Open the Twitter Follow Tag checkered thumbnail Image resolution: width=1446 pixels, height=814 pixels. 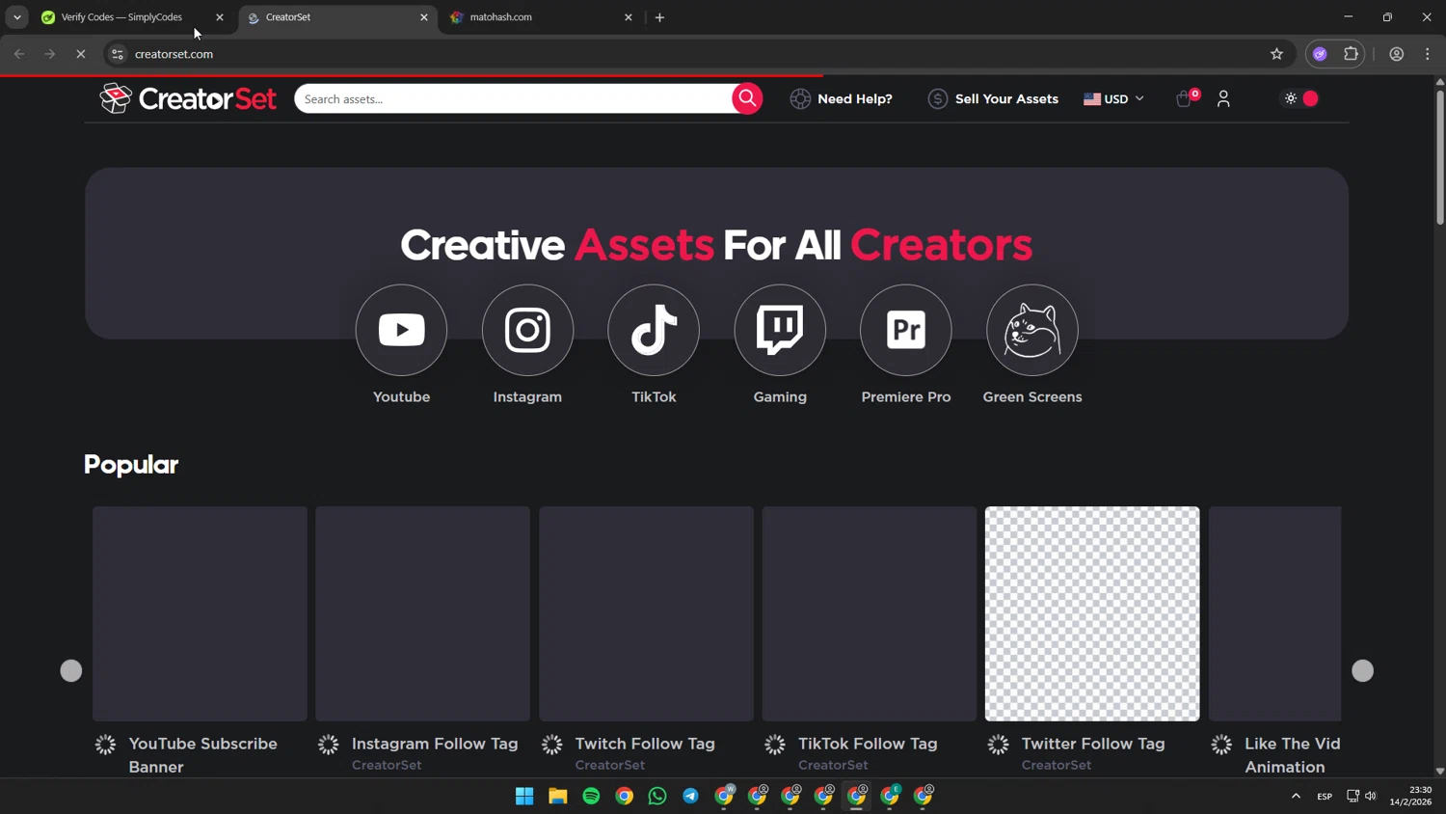click(1092, 613)
